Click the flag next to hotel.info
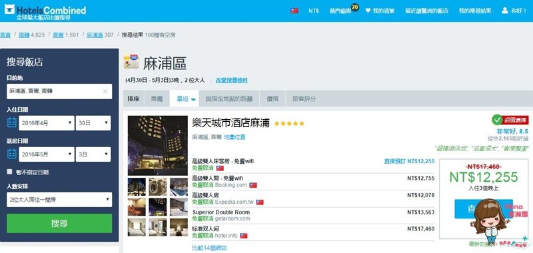Image resolution: width=533 pixels, height=253 pixels. pos(243,236)
